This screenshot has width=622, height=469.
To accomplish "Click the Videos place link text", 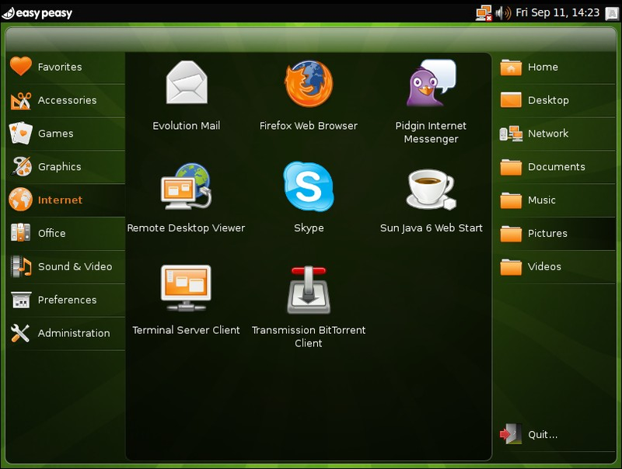I will tap(544, 266).
